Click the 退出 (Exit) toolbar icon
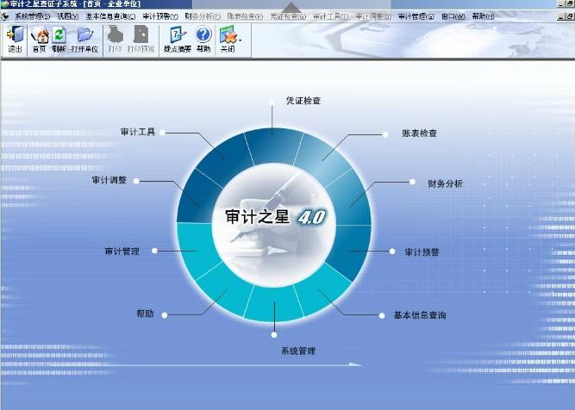 pos(15,40)
